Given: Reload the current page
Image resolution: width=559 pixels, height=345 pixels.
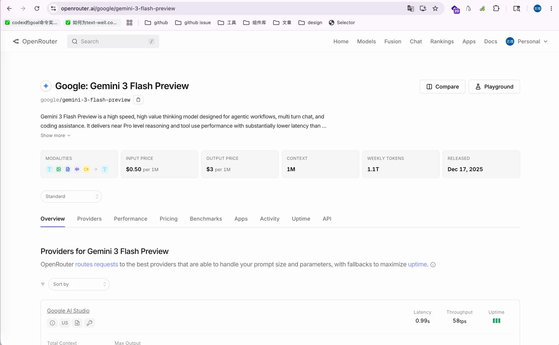Looking at the screenshot, I should pos(37,8).
